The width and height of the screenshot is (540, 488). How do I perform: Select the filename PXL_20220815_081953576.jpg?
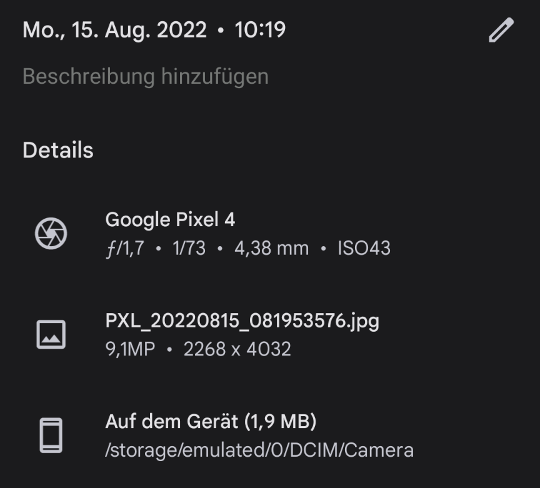click(x=242, y=321)
